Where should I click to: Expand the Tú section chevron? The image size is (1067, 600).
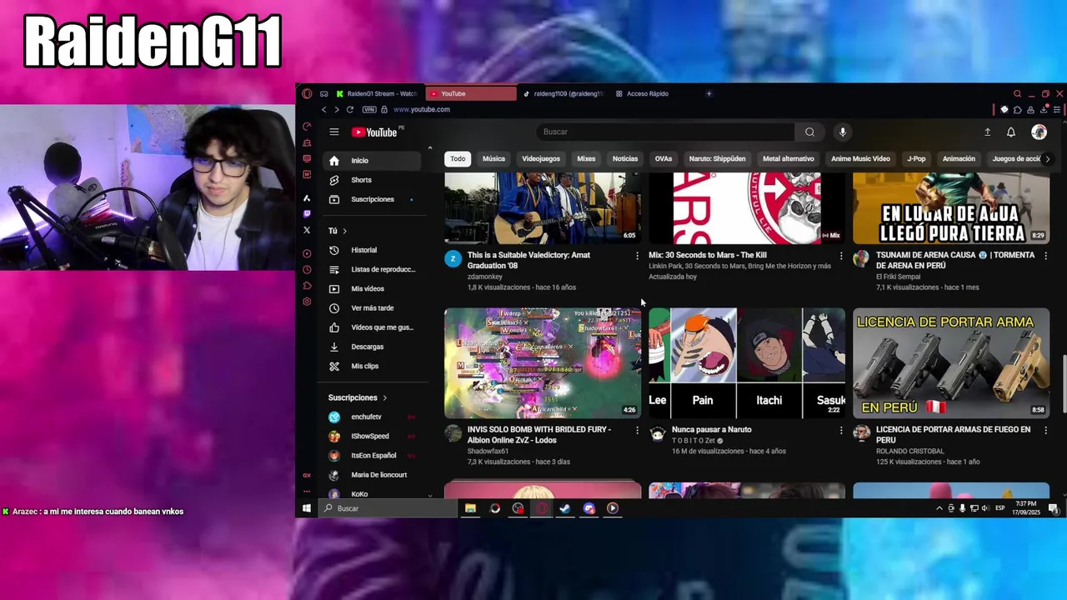click(x=344, y=231)
